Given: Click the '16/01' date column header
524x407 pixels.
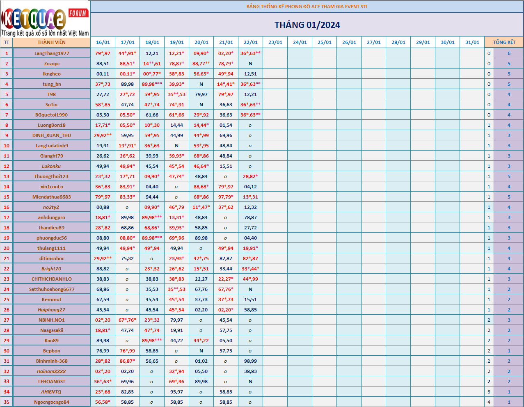Looking at the screenshot, I should 103,42.
